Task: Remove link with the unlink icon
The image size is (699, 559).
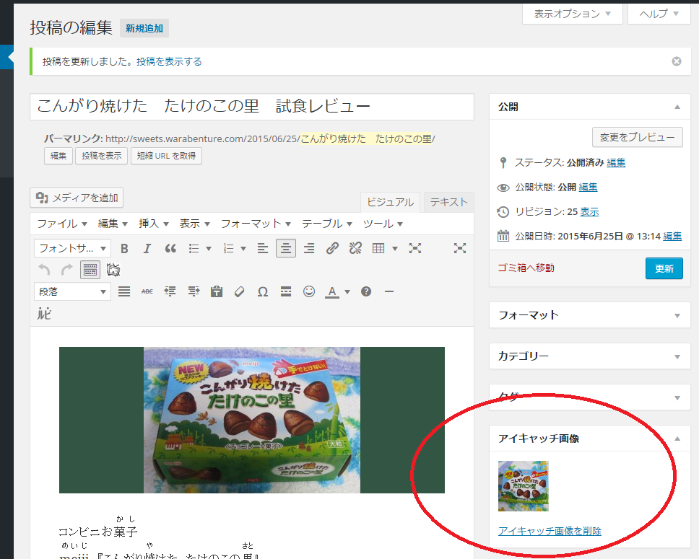Action: [x=355, y=249]
